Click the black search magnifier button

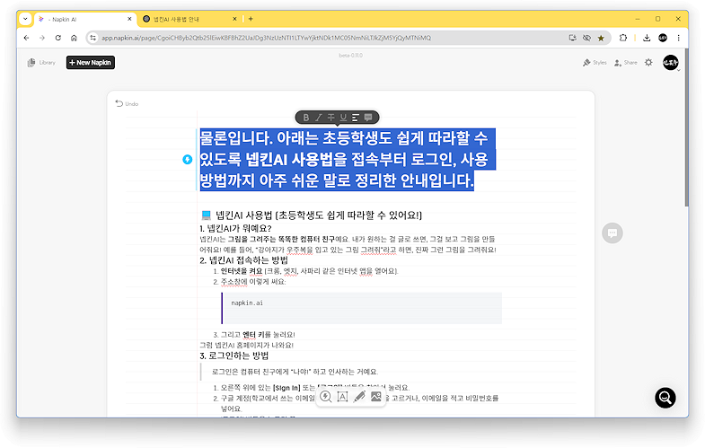coord(665,398)
